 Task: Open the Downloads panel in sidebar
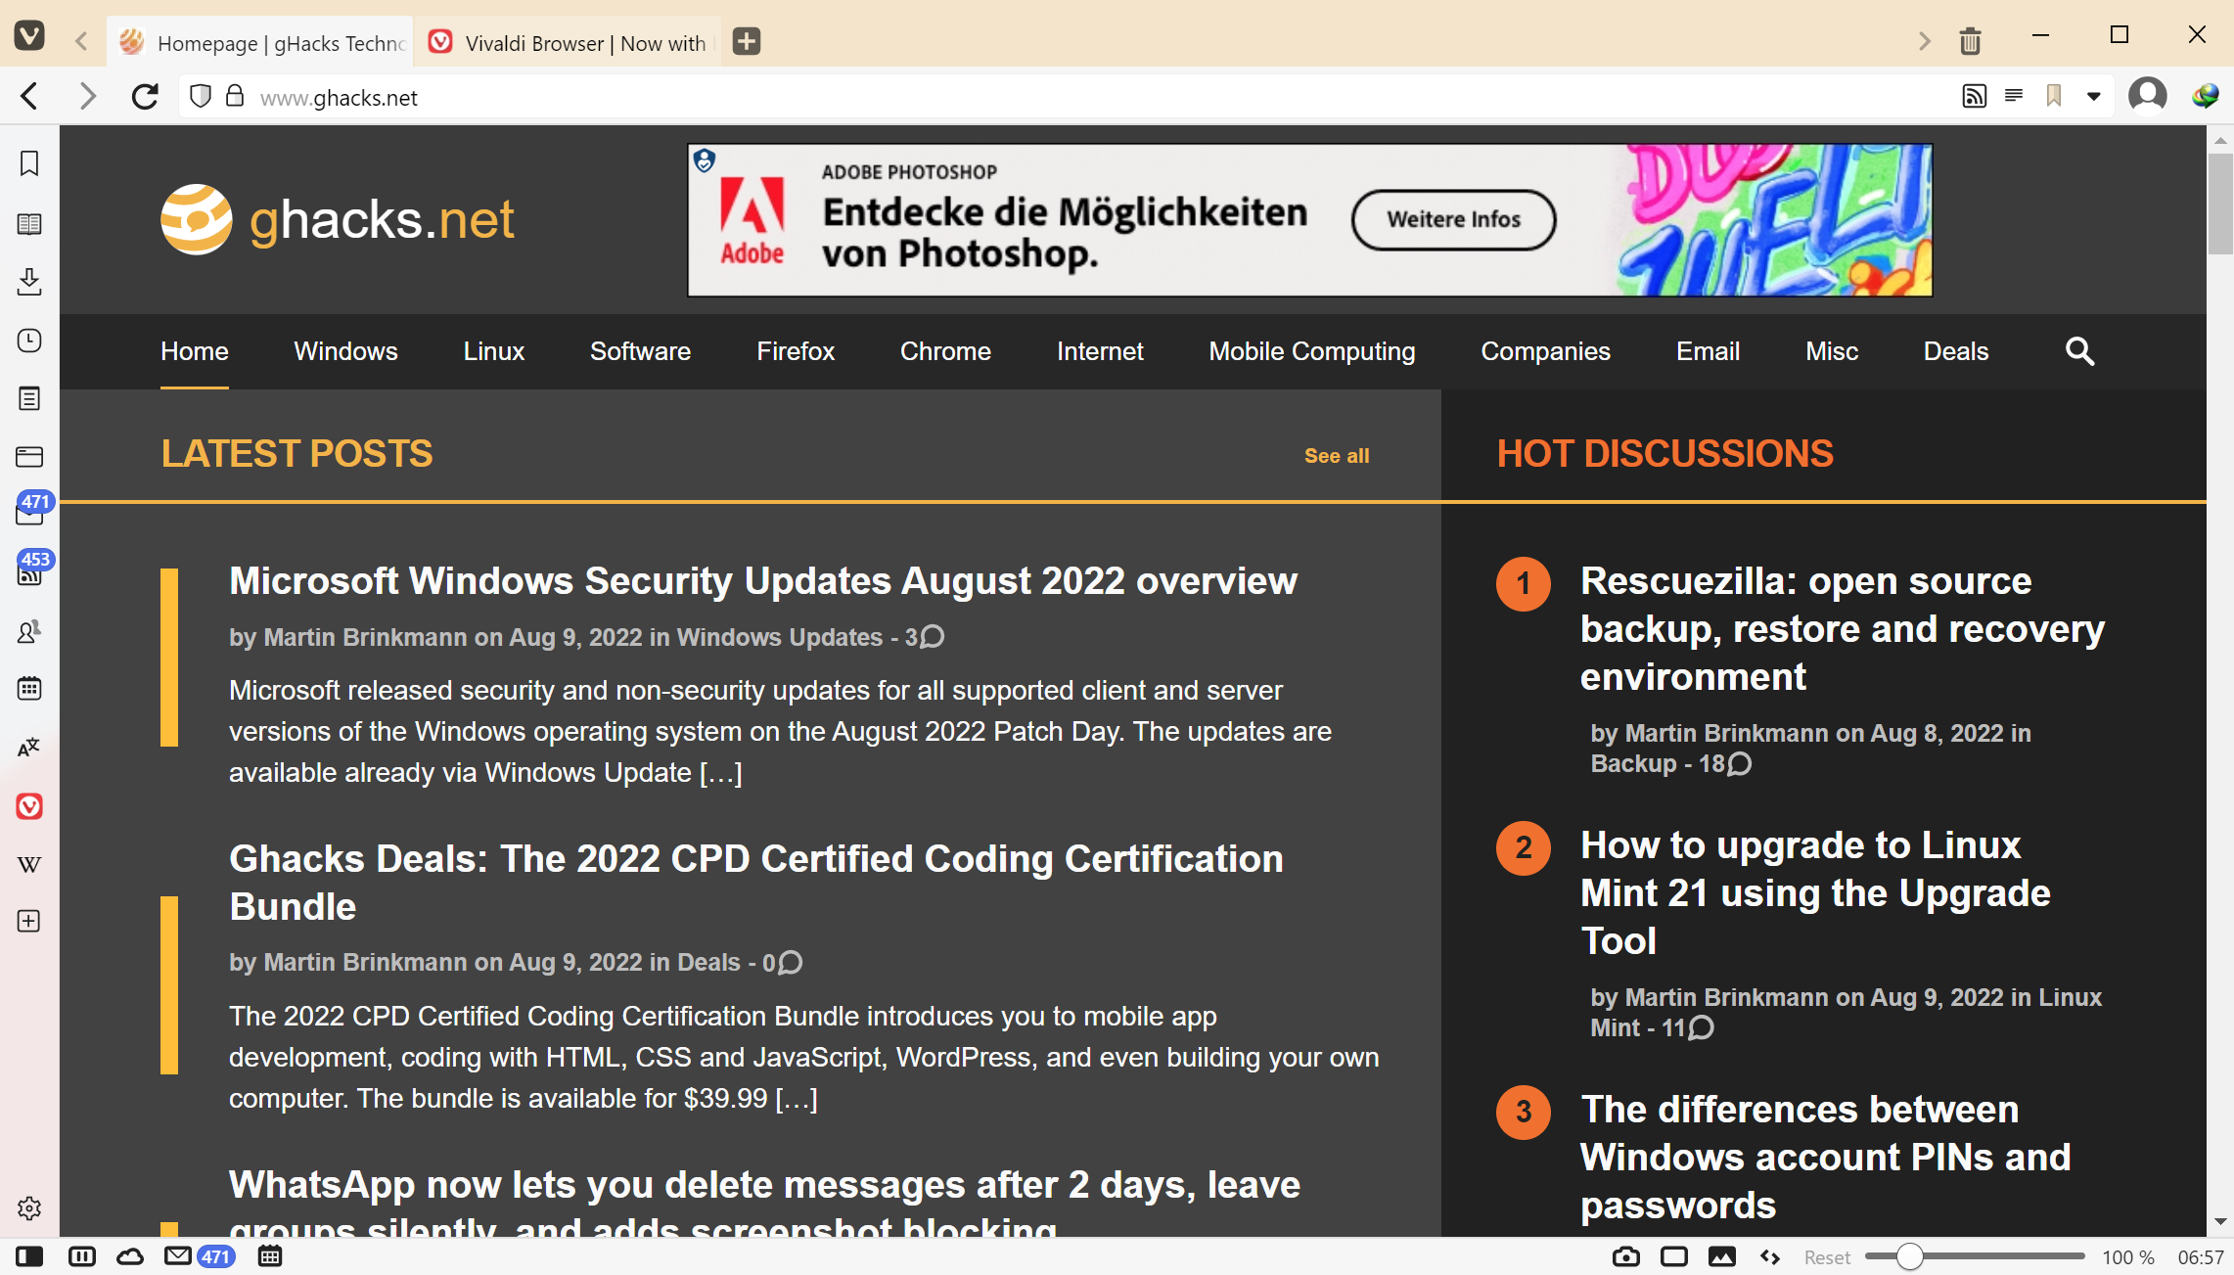(29, 282)
